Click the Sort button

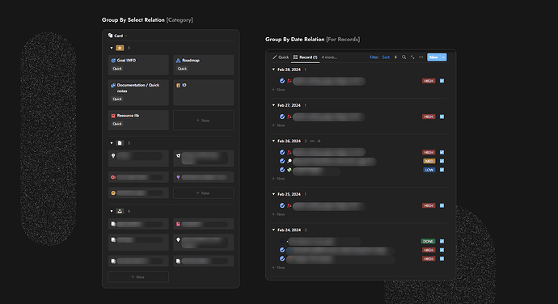click(386, 57)
